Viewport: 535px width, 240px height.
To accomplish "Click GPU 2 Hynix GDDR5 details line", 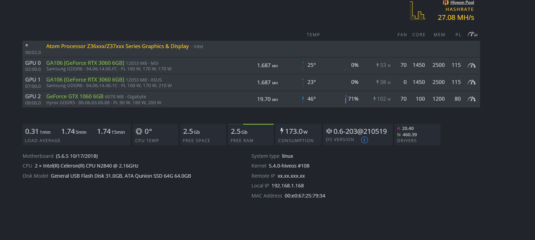I will point(104,103).
